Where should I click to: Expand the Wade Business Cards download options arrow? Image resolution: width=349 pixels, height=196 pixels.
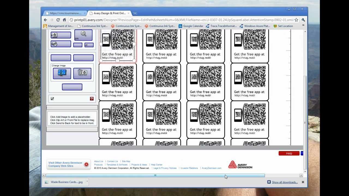[x=87, y=182]
